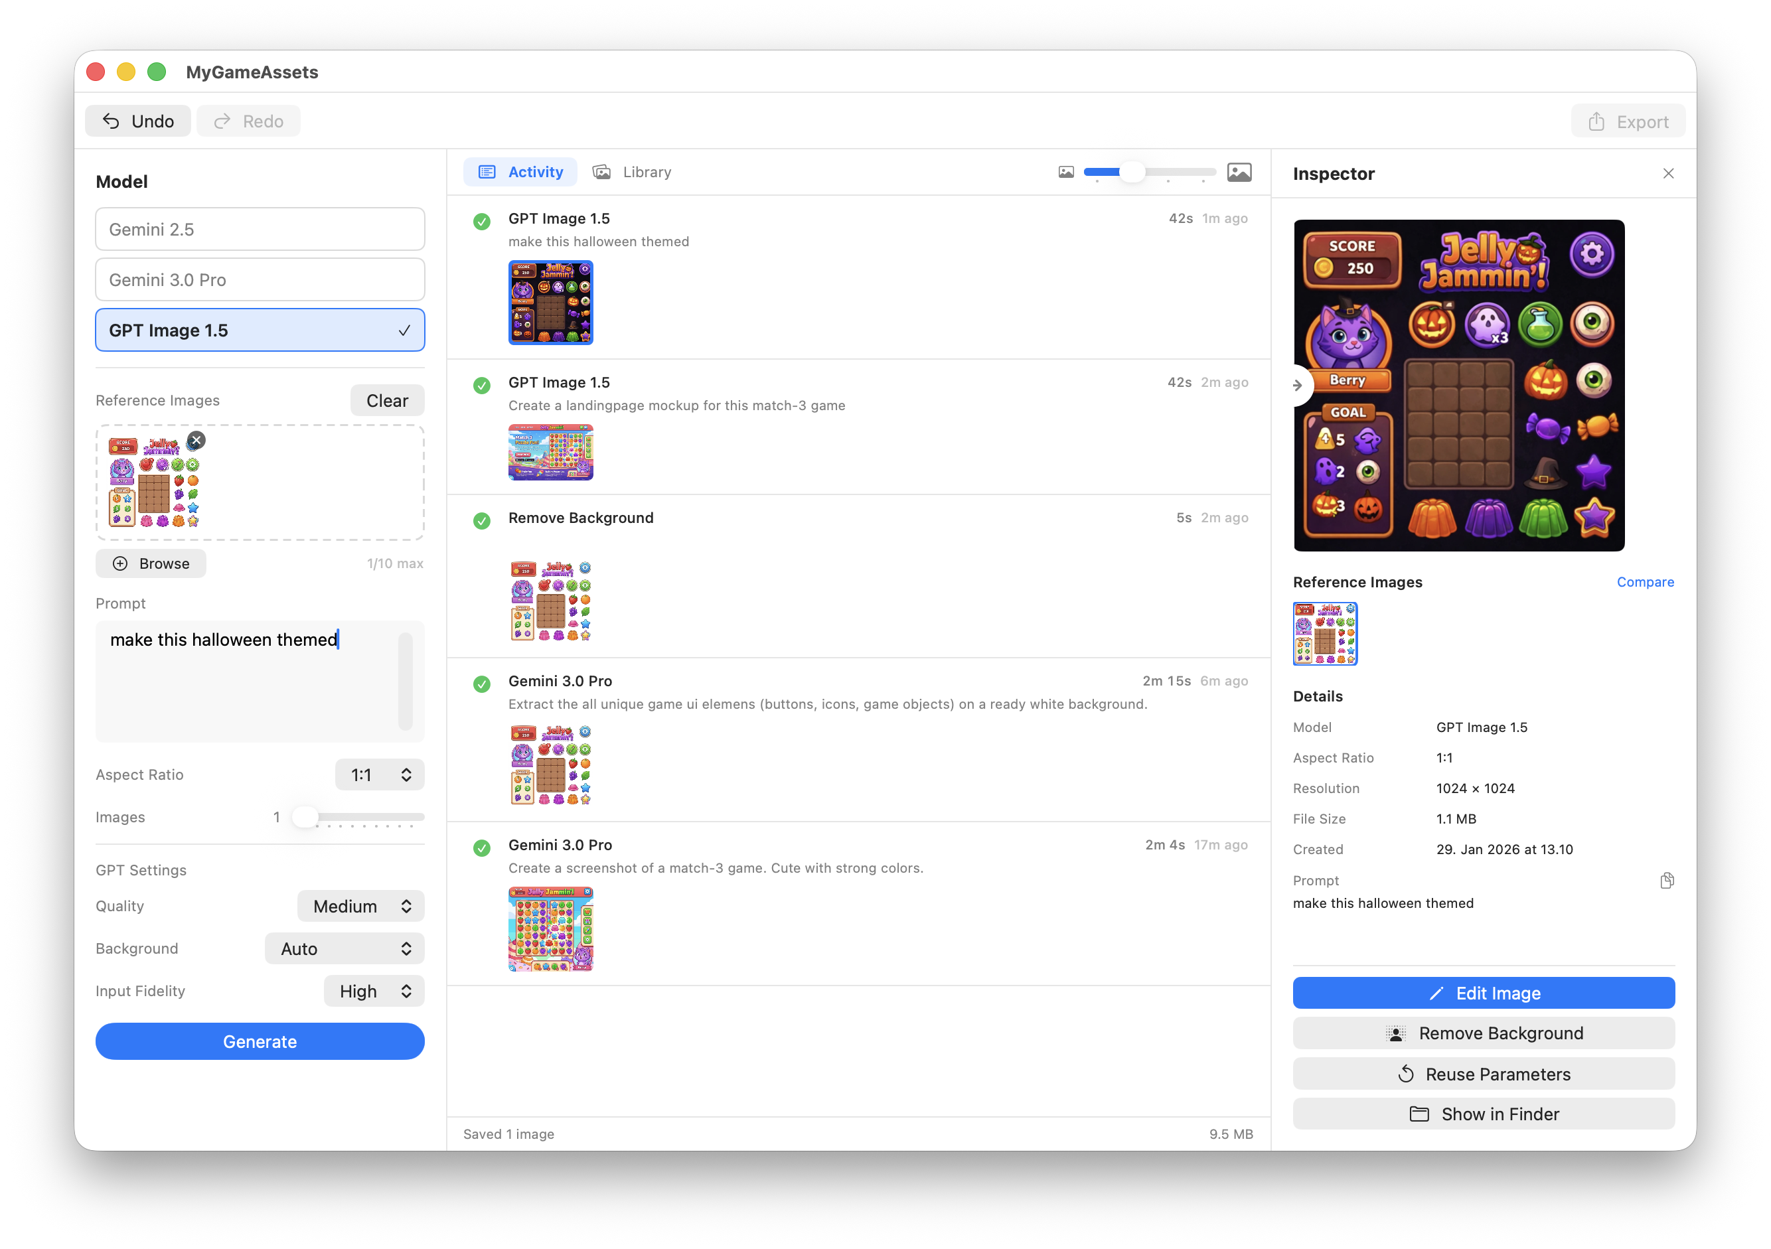
Task: Click the thumbnail size slider handle
Action: tap(1132, 172)
